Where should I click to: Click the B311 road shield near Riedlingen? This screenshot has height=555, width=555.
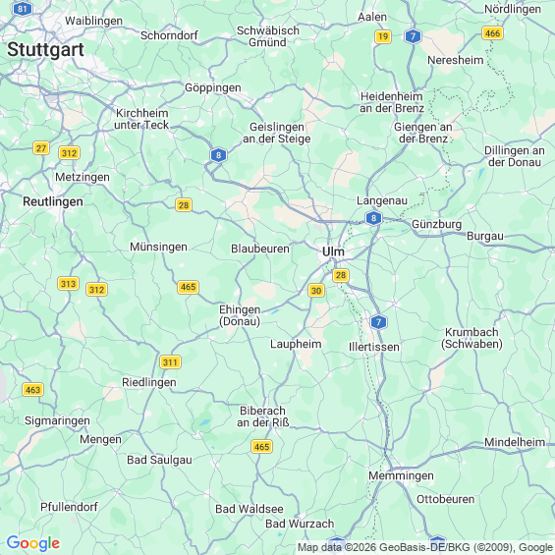click(x=170, y=362)
